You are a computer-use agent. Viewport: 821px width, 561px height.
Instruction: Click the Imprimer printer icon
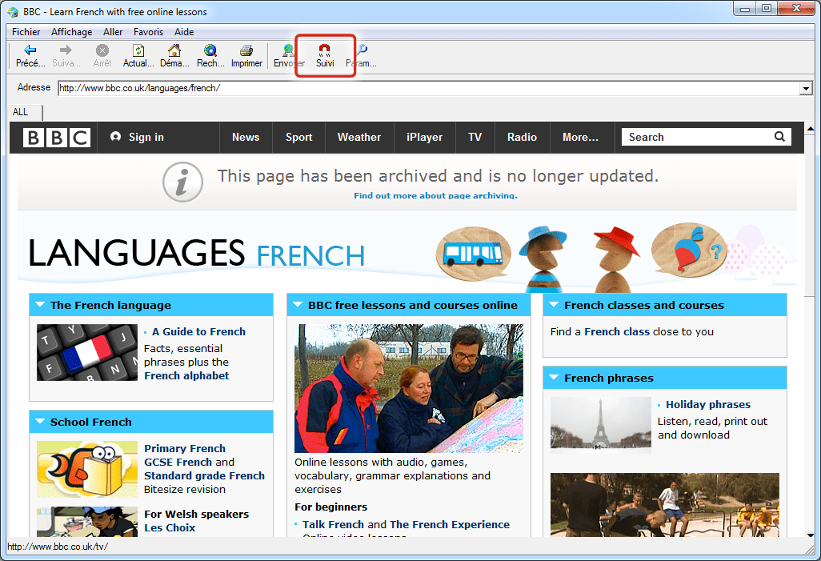(246, 51)
